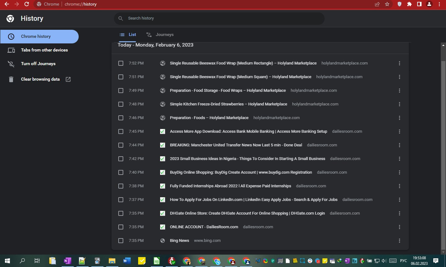The image size is (446, 267).
Task: Open the notification center icon
Action: click(x=436, y=261)
